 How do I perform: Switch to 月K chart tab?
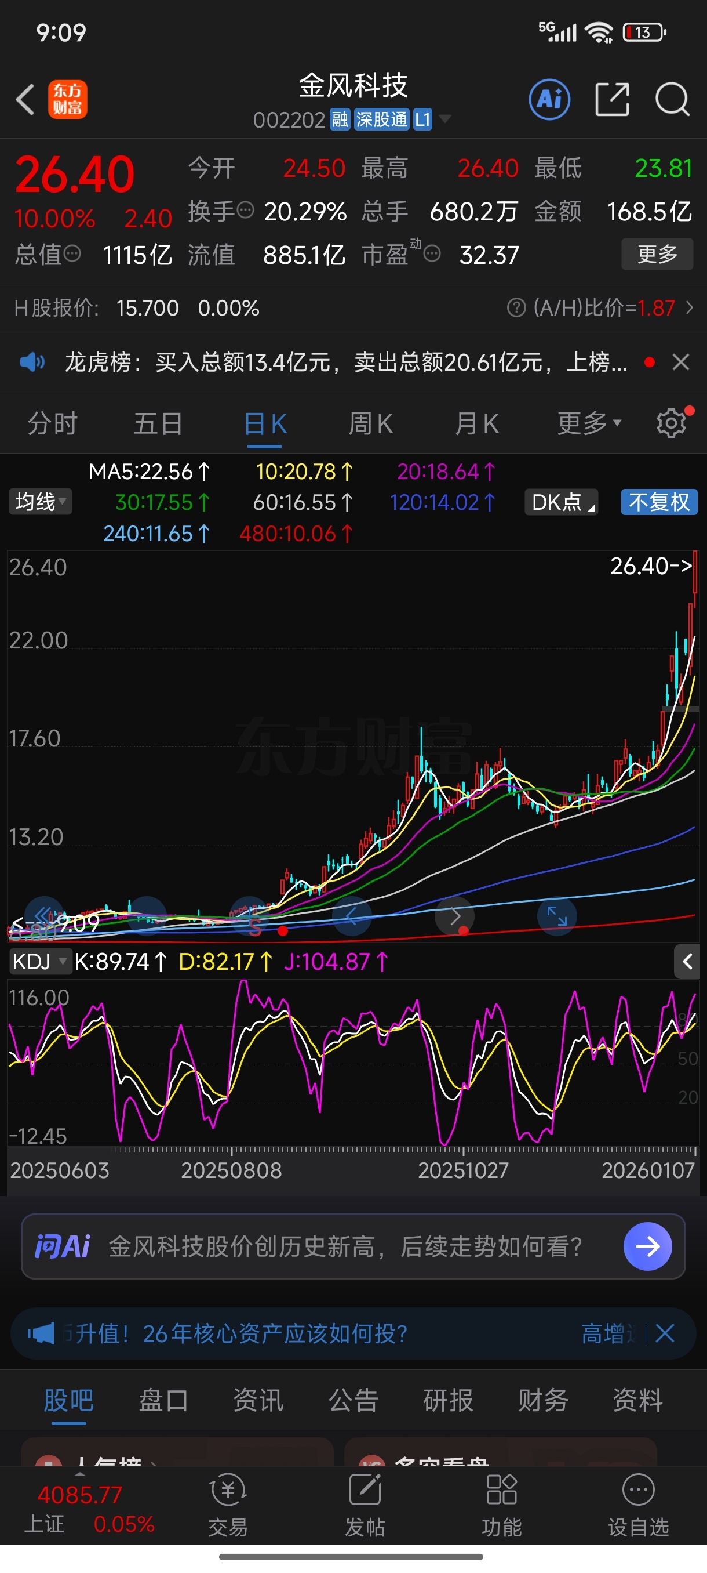[476, 423]
